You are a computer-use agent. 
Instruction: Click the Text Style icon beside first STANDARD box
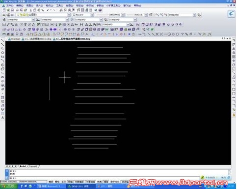(x=4, y=20)
